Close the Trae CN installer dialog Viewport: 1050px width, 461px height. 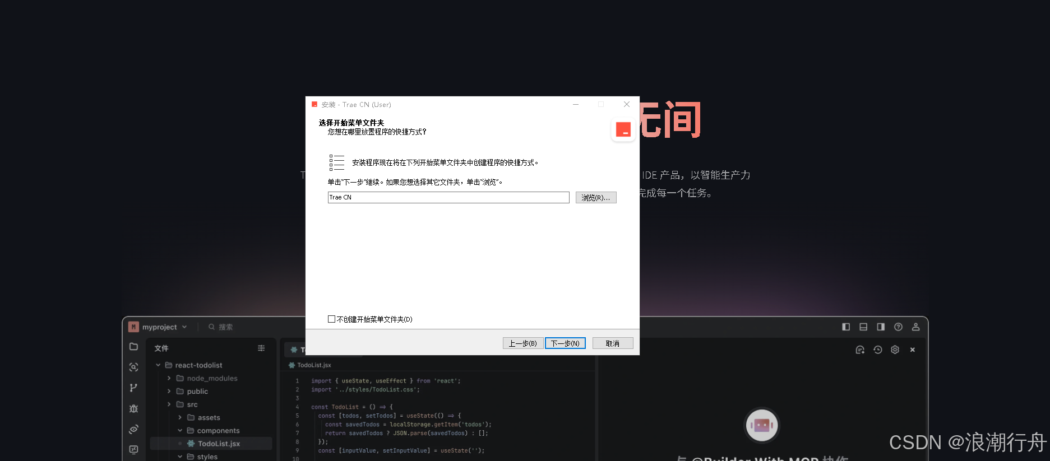coord(627,105)
